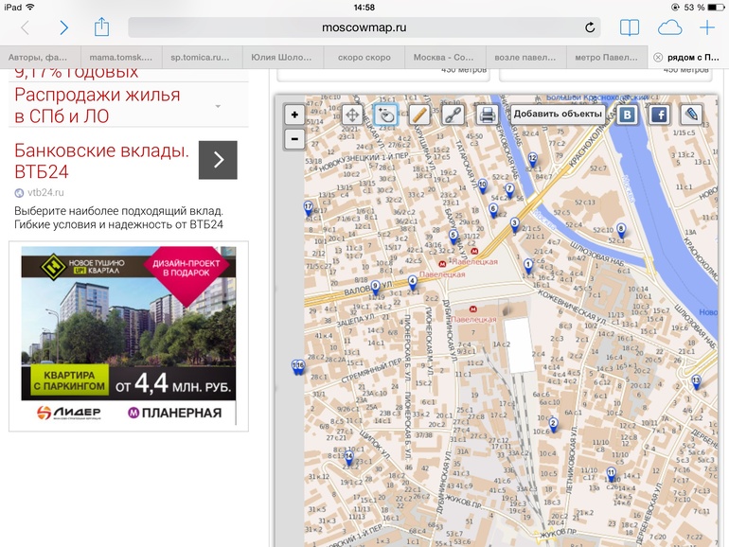This screenshot has width=729, height=547.
Task: Print the map using printer icon
Action: pyautogui.click(x=487, y=115)
